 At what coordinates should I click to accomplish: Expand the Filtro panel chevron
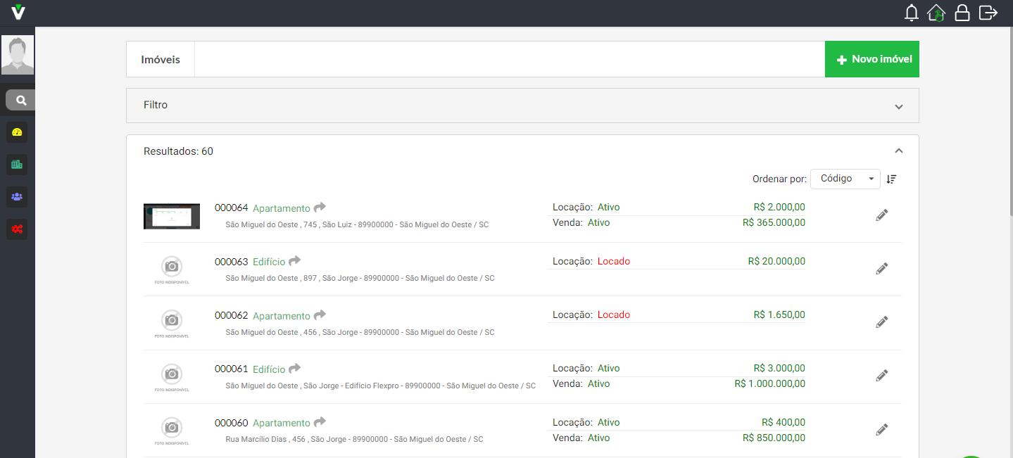point(898,106)
